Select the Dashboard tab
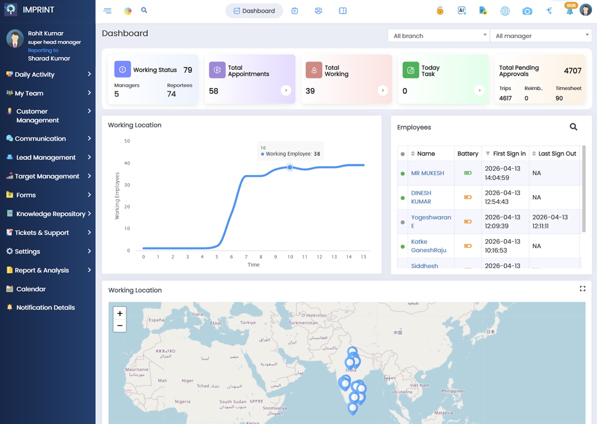 point(254,11)
